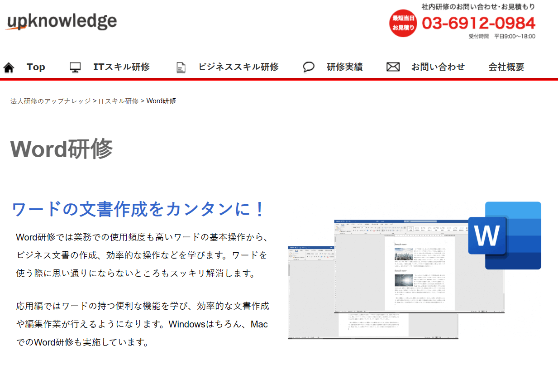Open the ITスキル研修 menu item
The width and height of the screenshot is (558, 365).
pos(121,67)
